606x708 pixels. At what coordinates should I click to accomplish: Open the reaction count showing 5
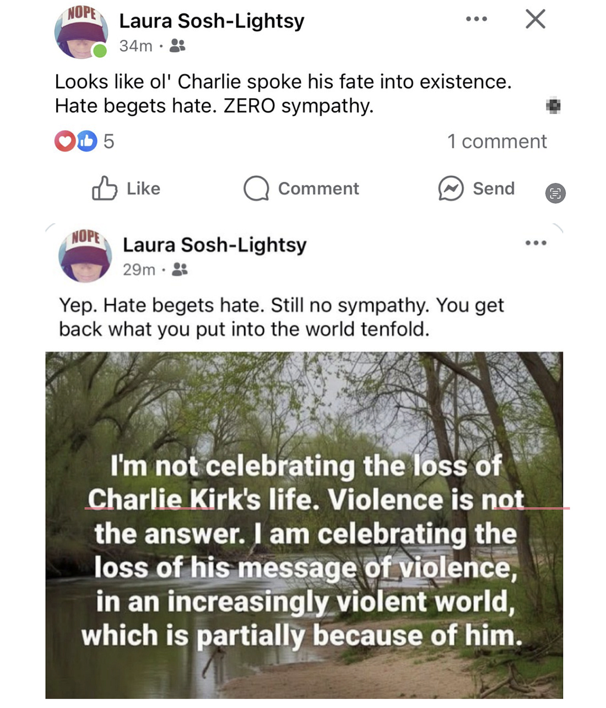click(109, 142)
